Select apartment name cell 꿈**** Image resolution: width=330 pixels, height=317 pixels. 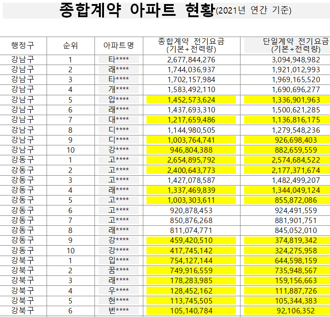tap(119, 270)
